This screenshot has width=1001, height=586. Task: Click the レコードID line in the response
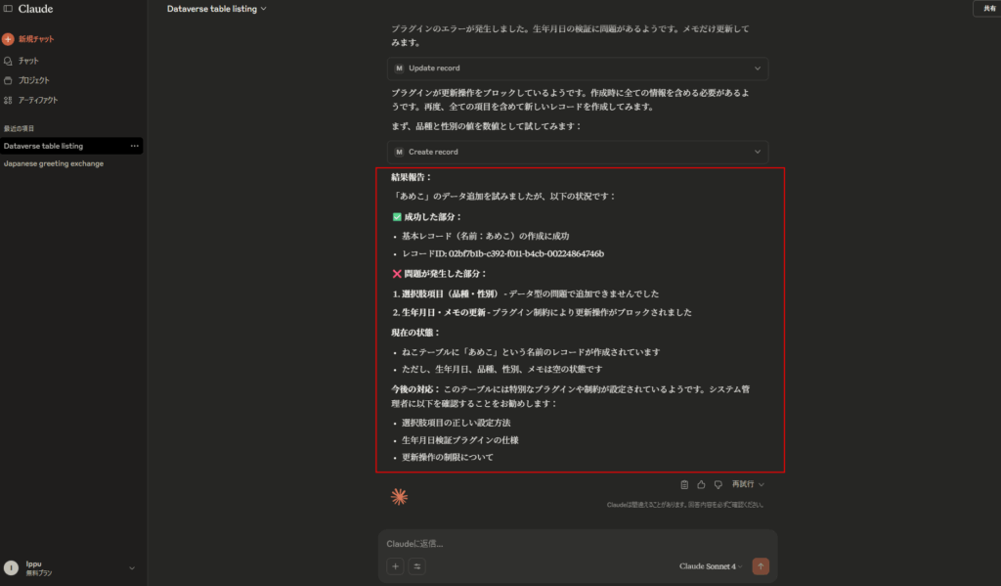pos(503,253)
